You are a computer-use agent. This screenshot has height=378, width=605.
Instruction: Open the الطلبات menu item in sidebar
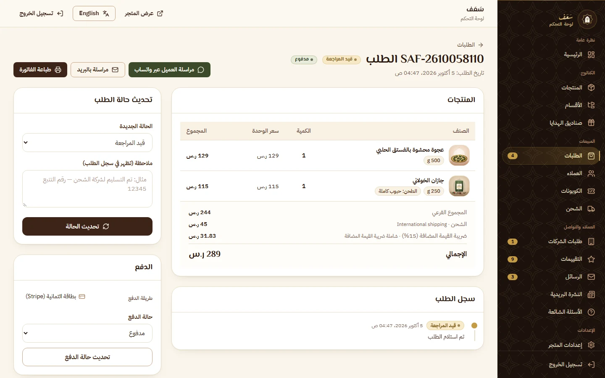point(551,156)
